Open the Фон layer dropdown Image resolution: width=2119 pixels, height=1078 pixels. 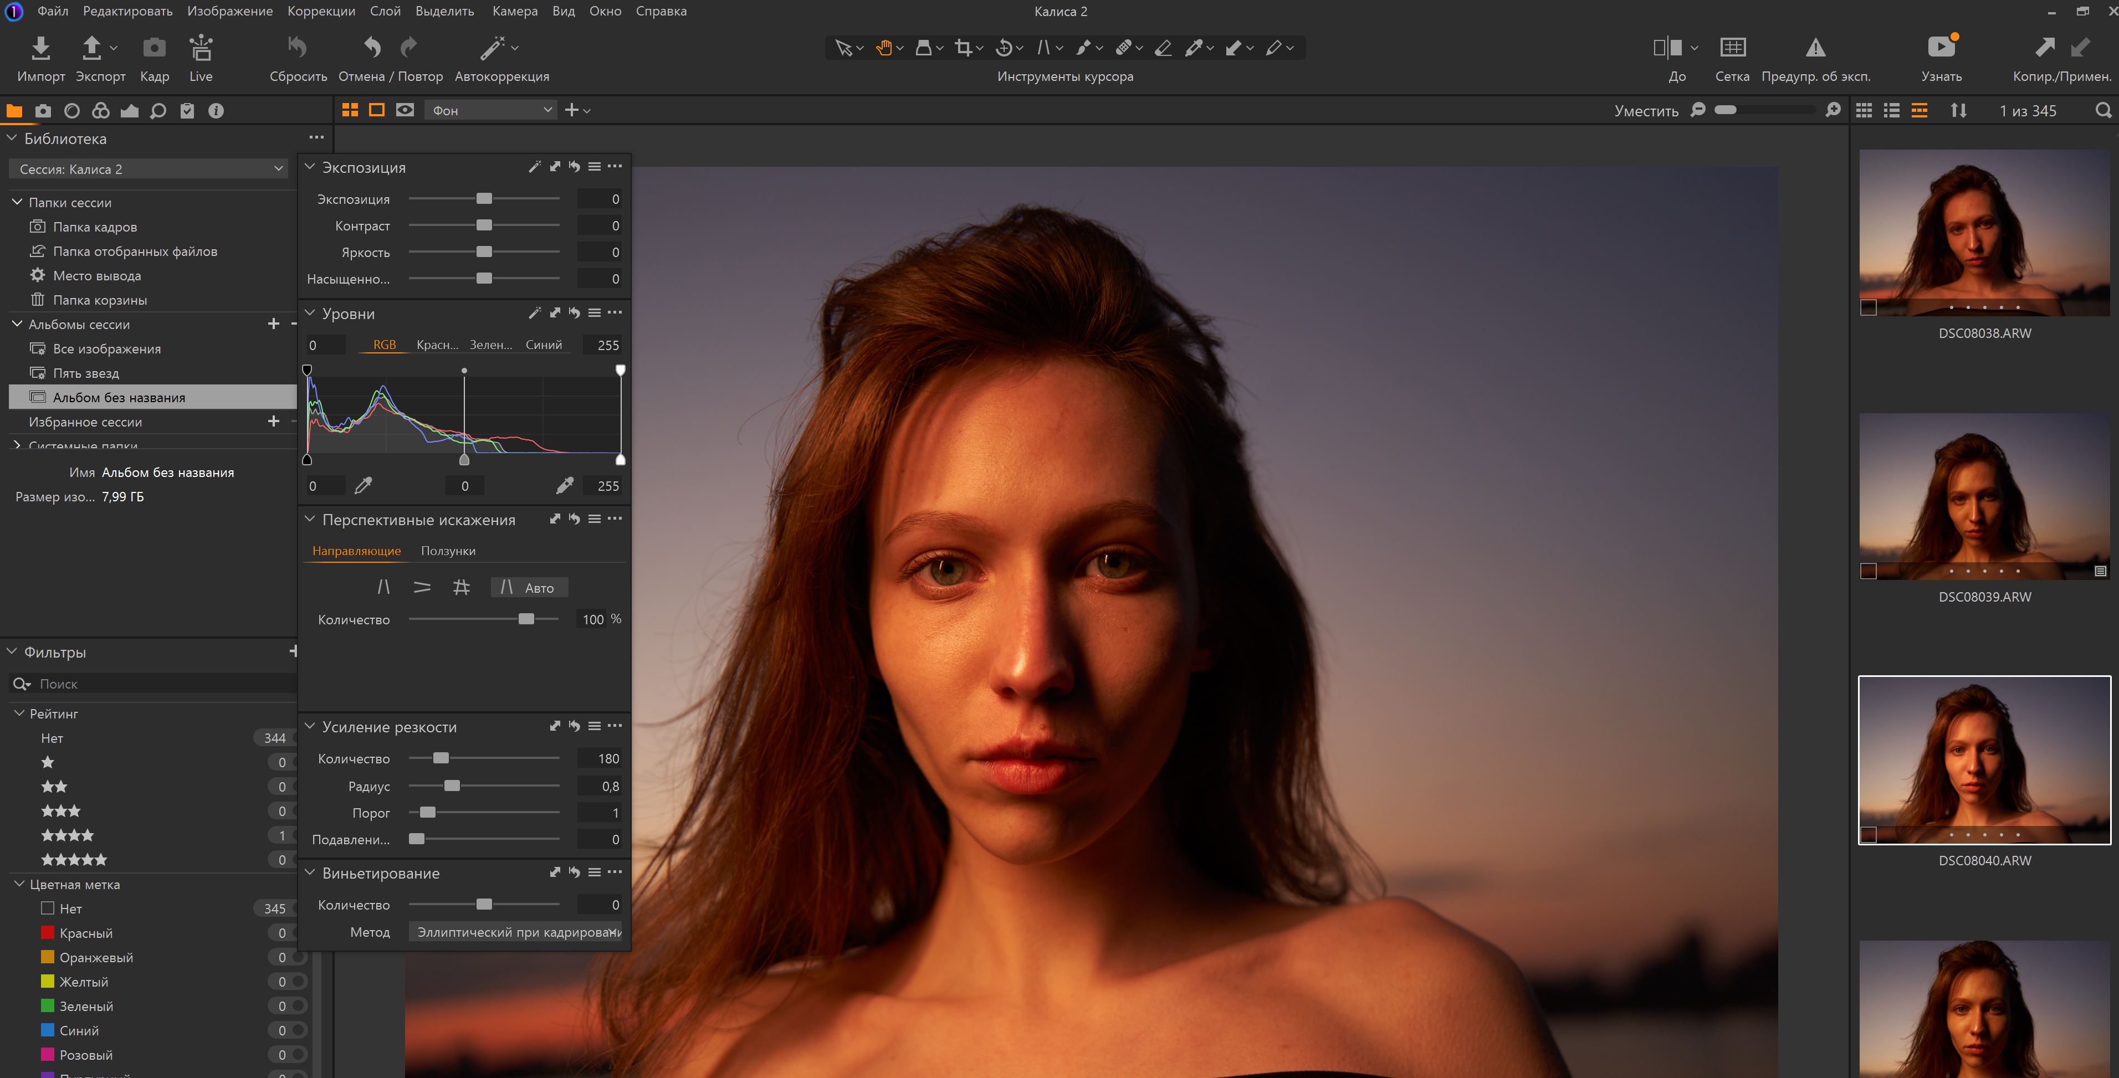[490, 110]
